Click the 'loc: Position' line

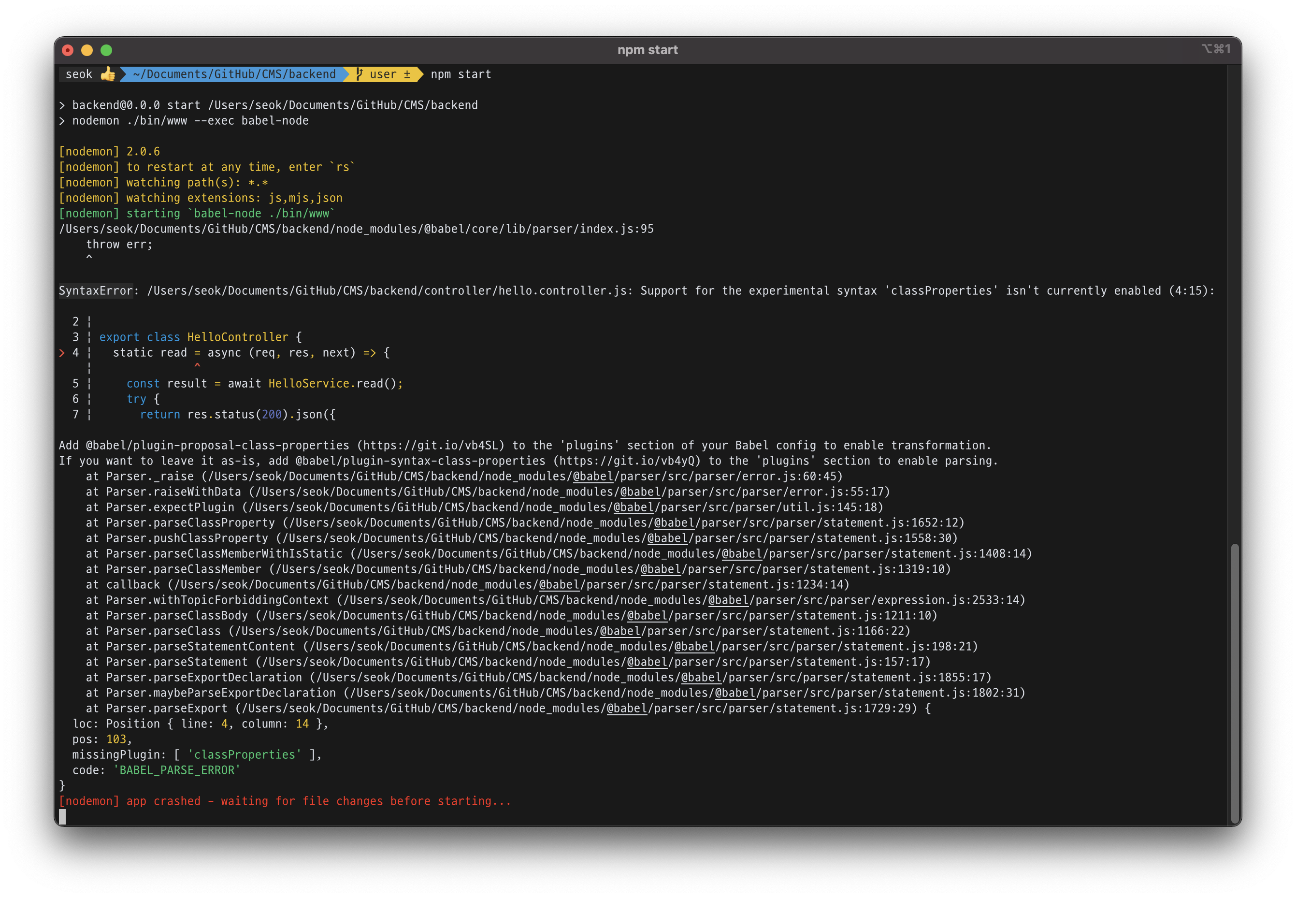(200, 724)
